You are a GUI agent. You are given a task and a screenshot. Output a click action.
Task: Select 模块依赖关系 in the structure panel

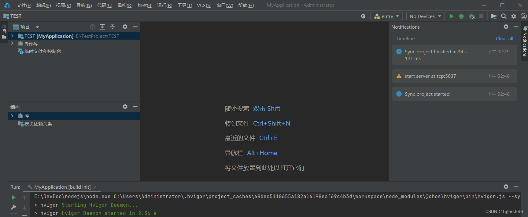click(x=38, y=124)
